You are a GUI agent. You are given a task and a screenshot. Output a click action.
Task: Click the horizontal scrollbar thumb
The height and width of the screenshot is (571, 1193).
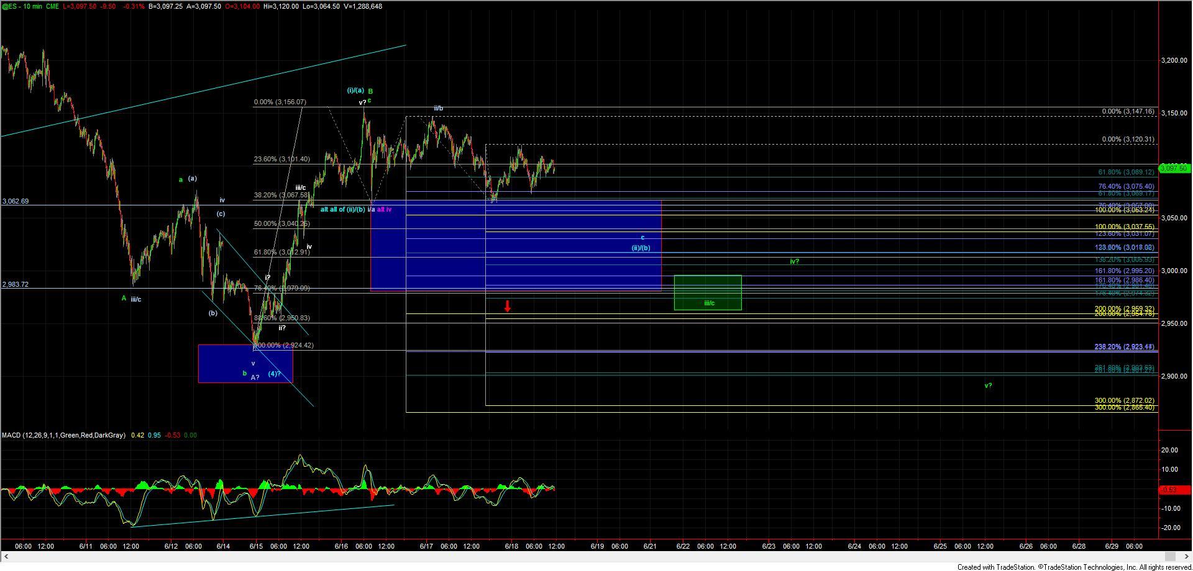click(x=1171, y=557)
